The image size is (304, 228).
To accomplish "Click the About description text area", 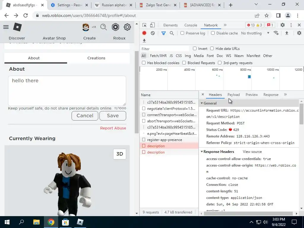I will (67, 91).
